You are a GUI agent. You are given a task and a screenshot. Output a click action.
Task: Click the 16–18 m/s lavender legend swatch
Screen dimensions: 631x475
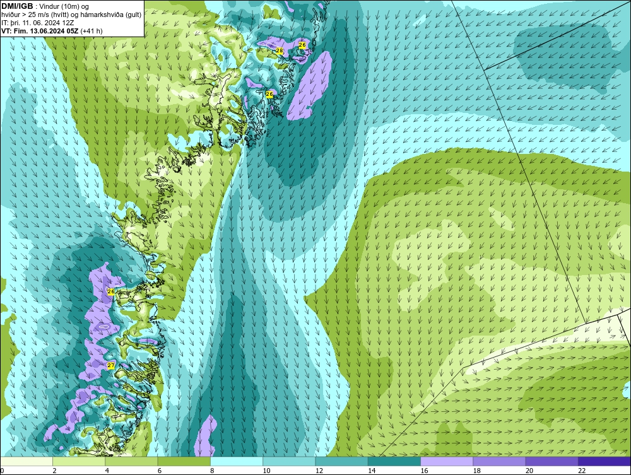[447, 461]
